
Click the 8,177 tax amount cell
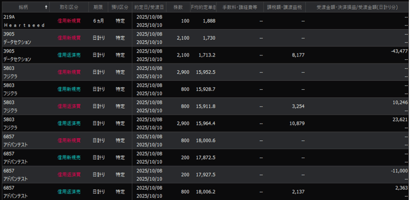297,55
